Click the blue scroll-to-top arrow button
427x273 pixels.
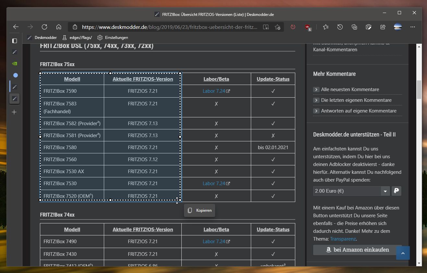point(403,253)
